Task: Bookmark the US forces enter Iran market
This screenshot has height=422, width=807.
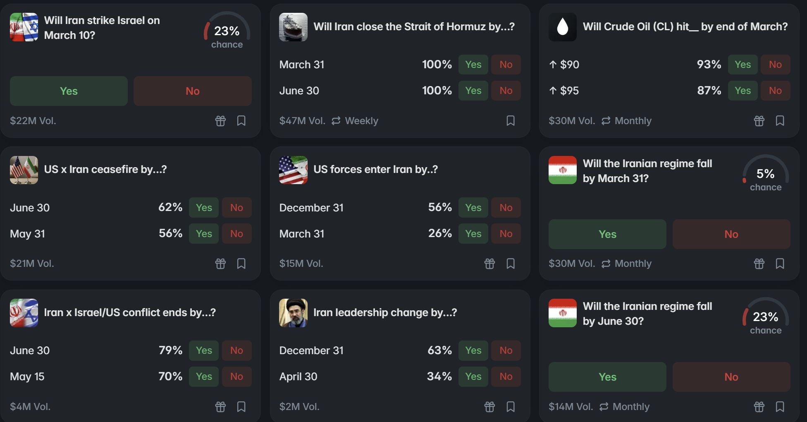Action: point(511,264)
